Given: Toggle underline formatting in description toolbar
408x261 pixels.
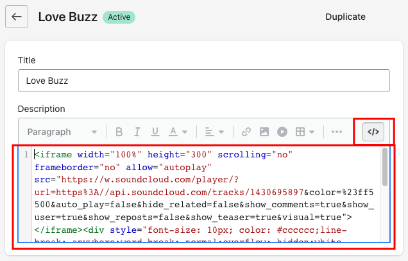Looking at the screenshot, I should click(155, 132).
